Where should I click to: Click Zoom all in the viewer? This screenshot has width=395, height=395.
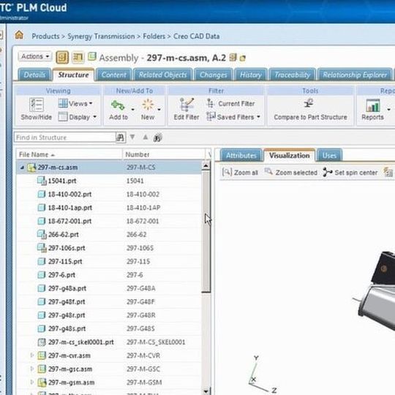tap(240, 173)
